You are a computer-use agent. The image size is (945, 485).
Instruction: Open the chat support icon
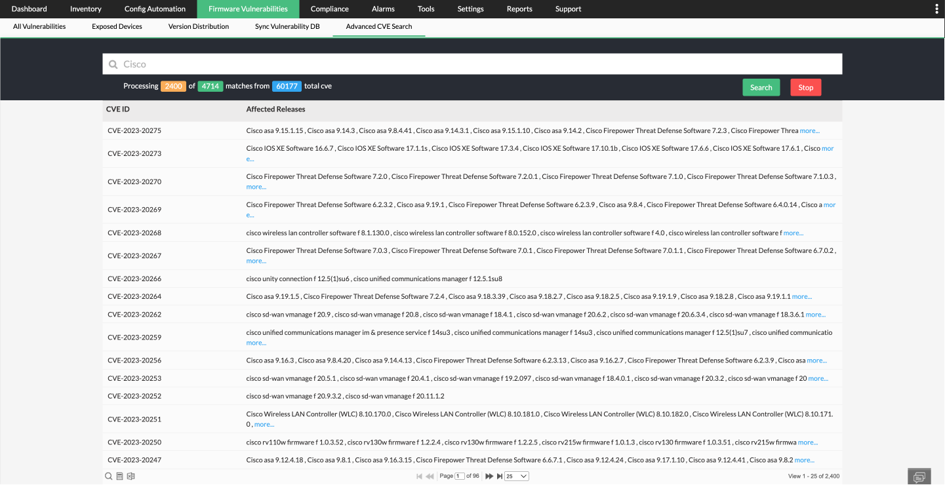pyautogui.click(x=919, y=476)
